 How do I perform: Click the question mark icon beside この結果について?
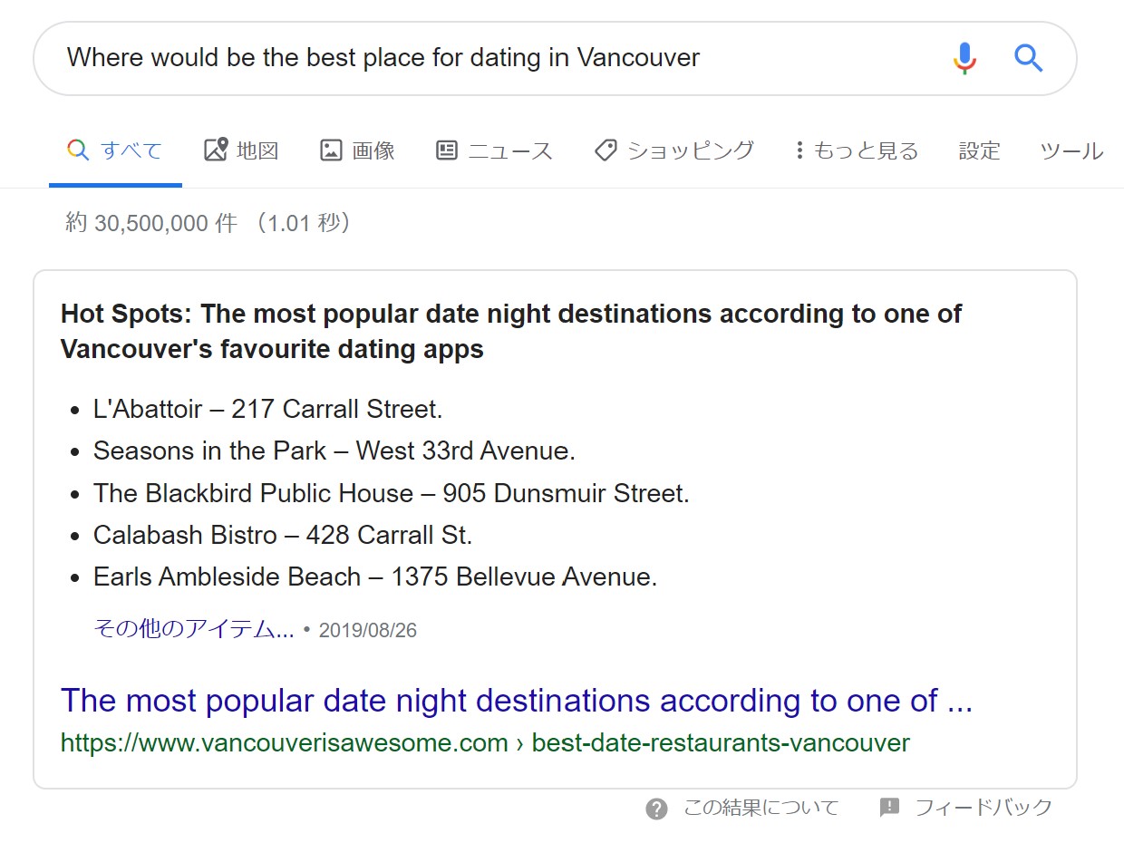pos(656,809)
